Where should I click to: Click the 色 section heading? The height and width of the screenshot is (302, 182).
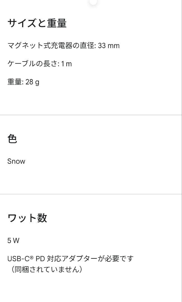(x=12, y=139)
